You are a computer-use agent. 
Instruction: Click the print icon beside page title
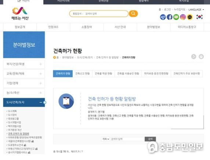coord(201,57)
